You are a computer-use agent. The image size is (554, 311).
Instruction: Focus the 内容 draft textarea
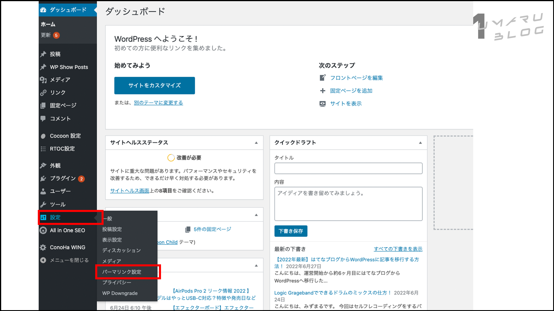tap(348, 204)
